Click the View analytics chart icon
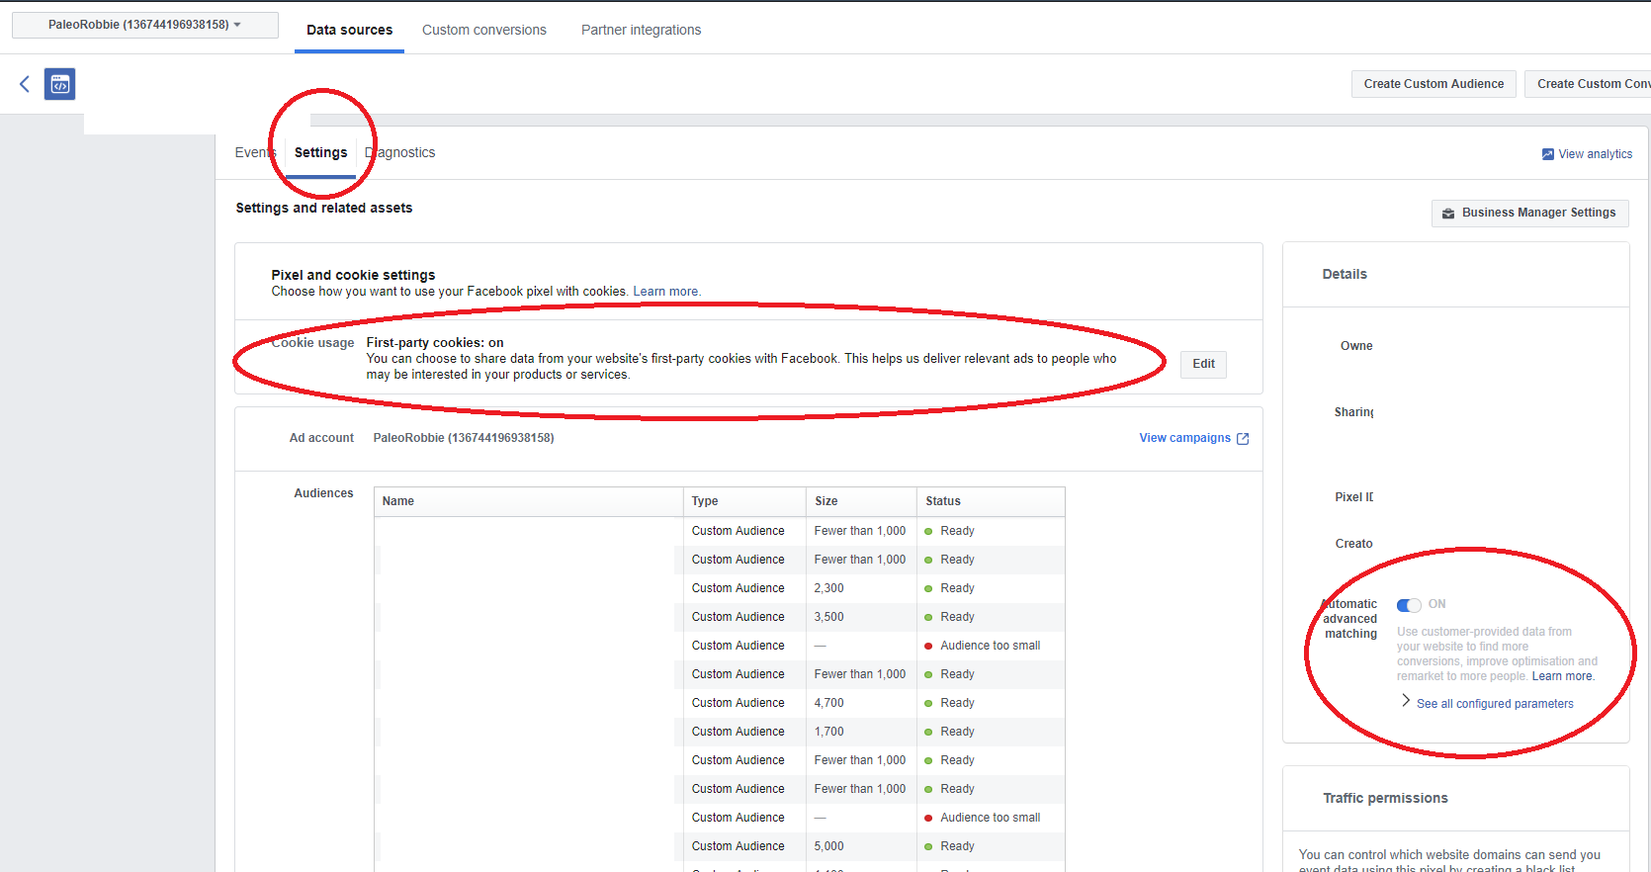Image resolution: width=1651 pixels, height=872 pixels. [1547, 154]
